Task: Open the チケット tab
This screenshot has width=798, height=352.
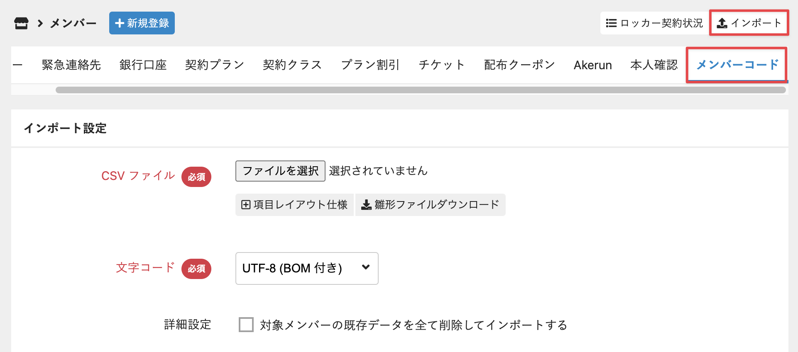Action: [x=441, y=65]
